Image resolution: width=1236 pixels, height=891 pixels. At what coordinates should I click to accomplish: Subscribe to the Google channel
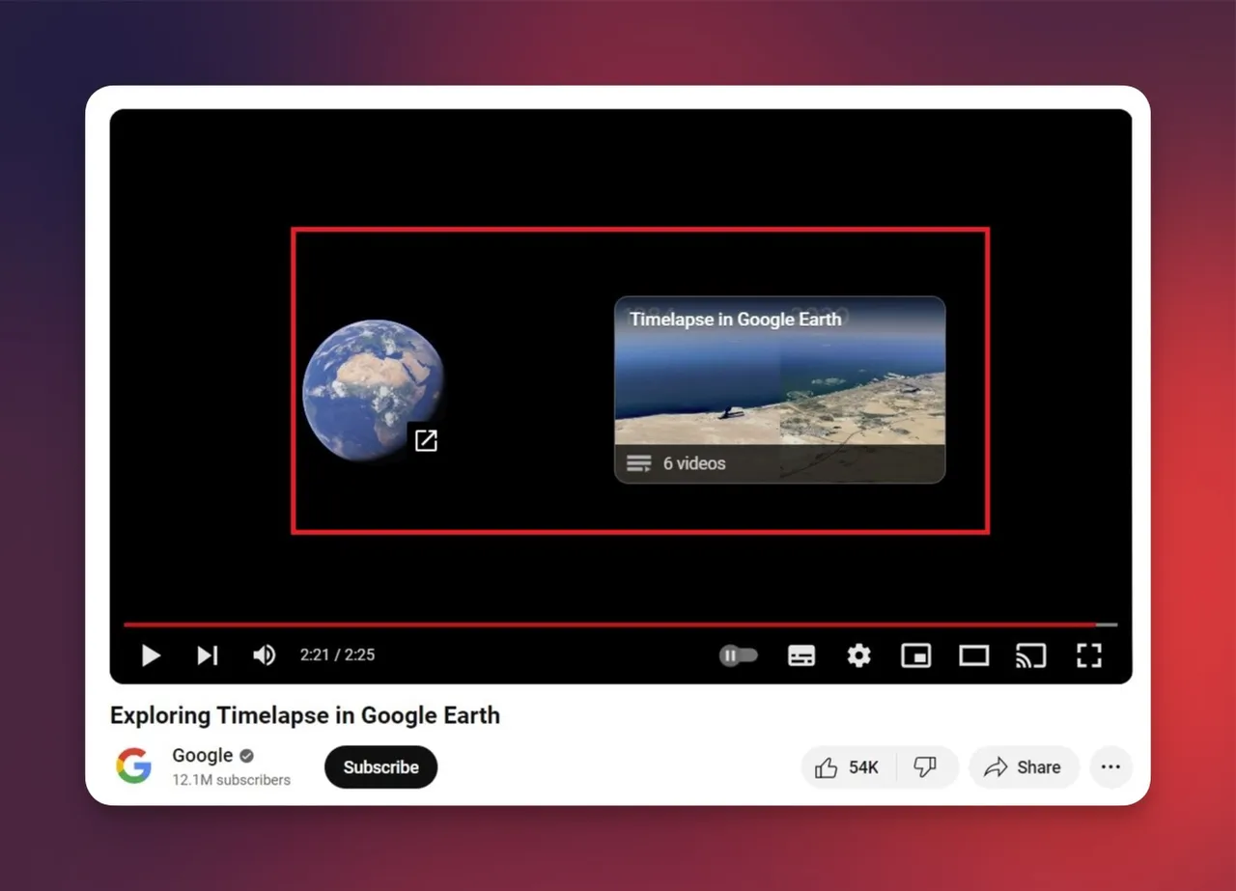coord(380,767)
